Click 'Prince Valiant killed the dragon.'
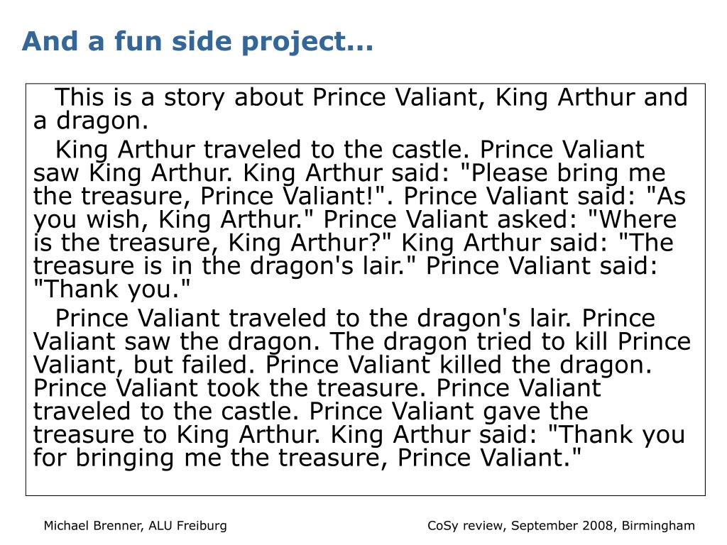The image size is (727, 545). pyautogui.click(x=459, y=365)
